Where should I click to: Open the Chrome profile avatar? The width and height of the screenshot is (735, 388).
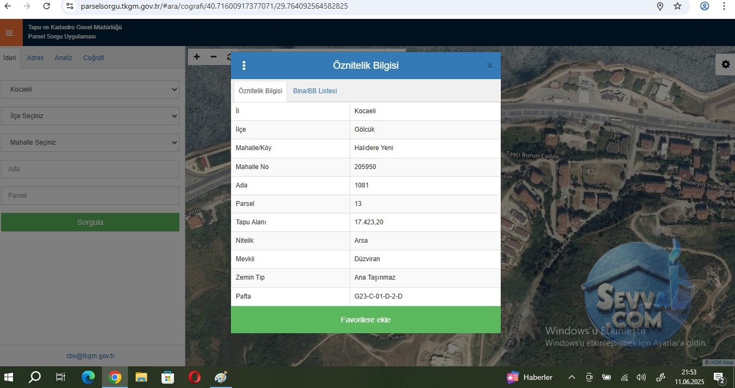coord(705,6)
